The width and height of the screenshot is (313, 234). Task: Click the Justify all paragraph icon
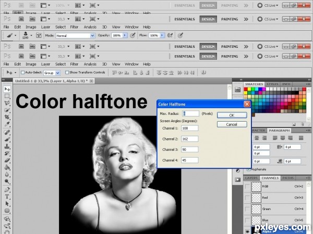tap(301, 138)
